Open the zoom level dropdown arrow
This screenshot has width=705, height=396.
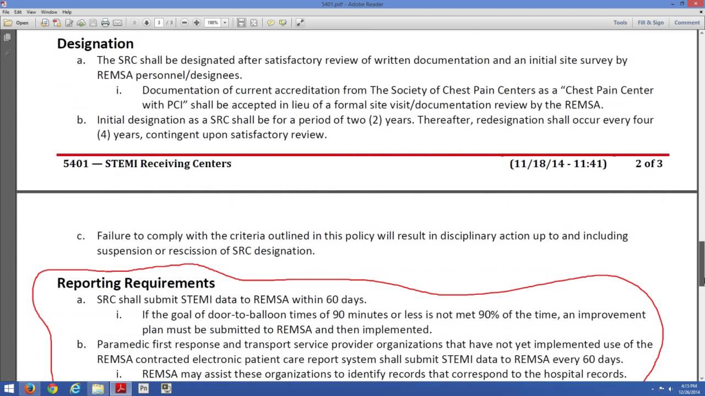pos(225,23)
